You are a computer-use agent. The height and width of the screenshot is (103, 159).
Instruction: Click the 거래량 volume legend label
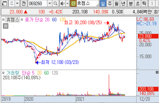coord(13,73)
